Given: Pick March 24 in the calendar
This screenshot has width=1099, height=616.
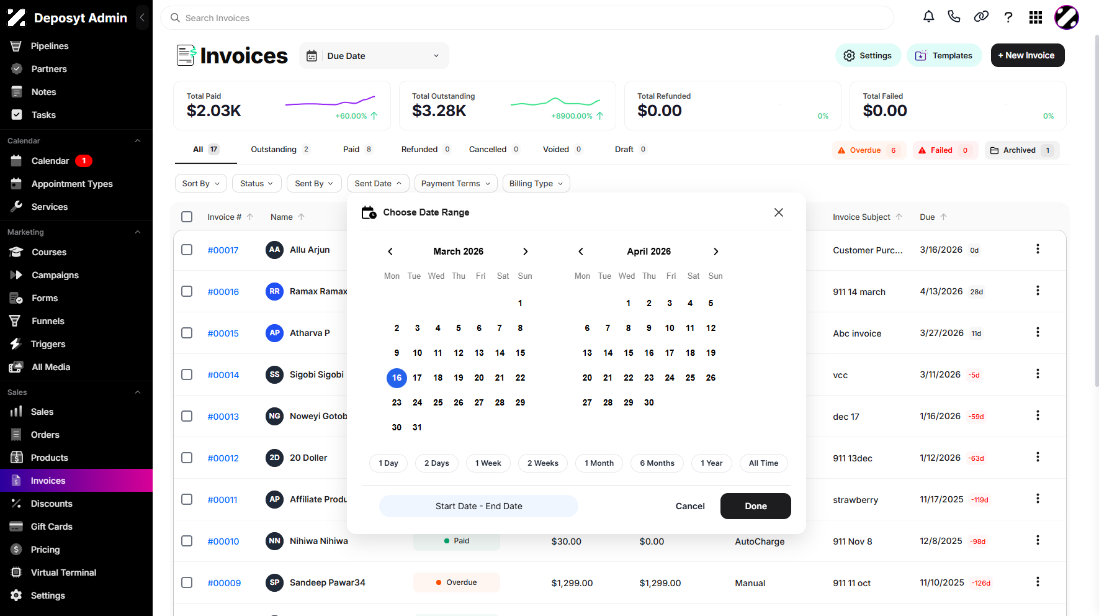Looking at the screenshot, I should [417, 402].
